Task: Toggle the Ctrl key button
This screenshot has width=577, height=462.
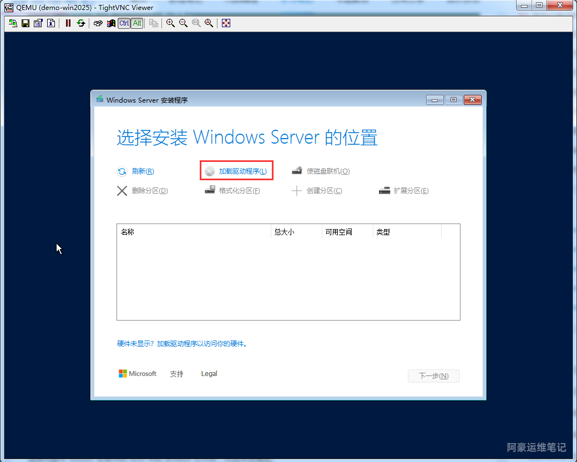Action: pyautogui.click(x=124, y=23)
